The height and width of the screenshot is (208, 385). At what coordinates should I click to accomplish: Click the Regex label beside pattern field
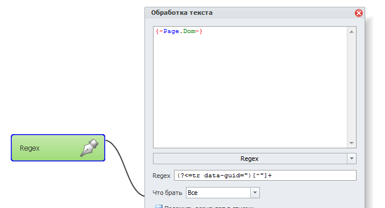(x=162, y=176)
